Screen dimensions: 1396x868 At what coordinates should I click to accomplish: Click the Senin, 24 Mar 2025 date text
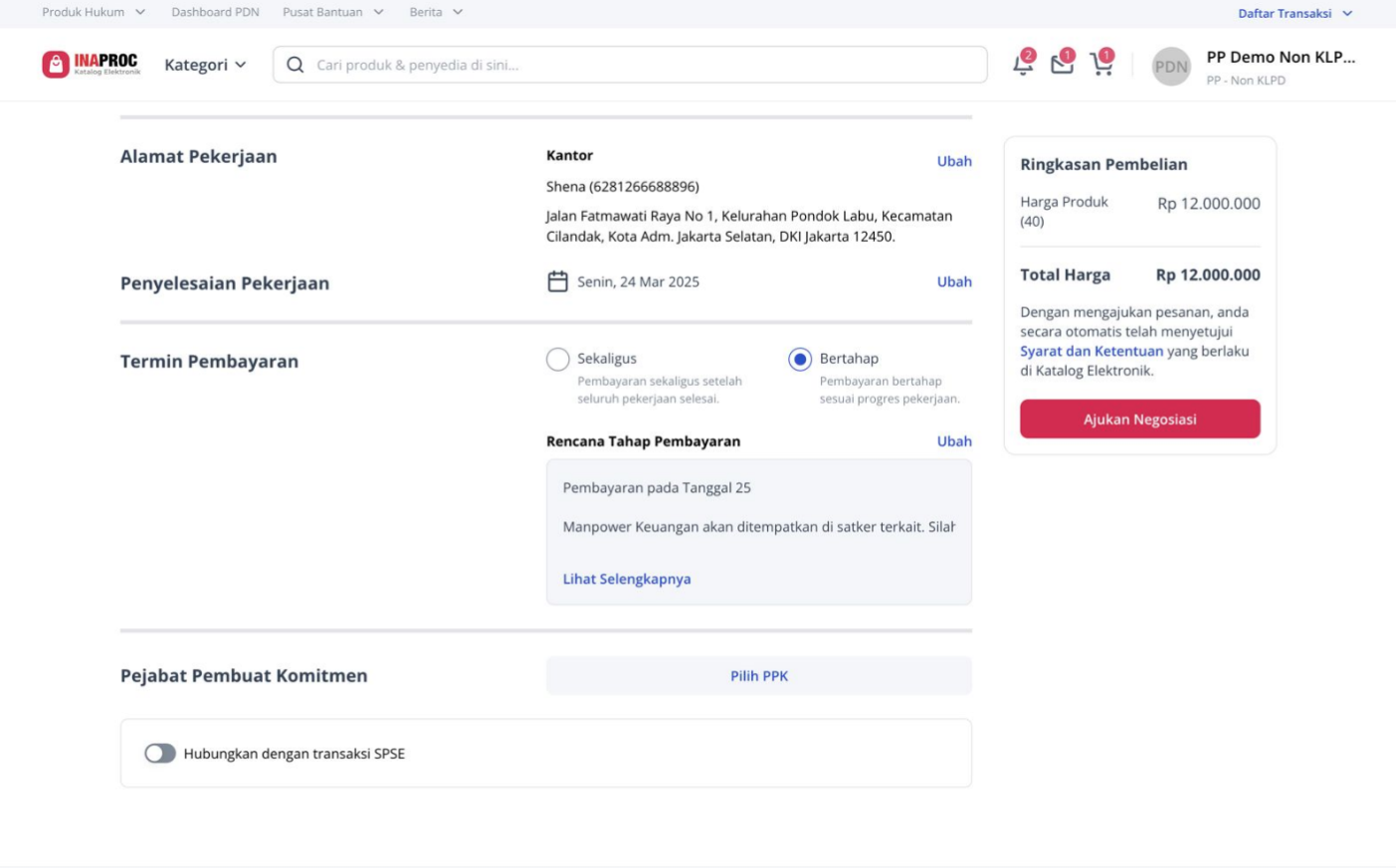(x=638, y=281)
